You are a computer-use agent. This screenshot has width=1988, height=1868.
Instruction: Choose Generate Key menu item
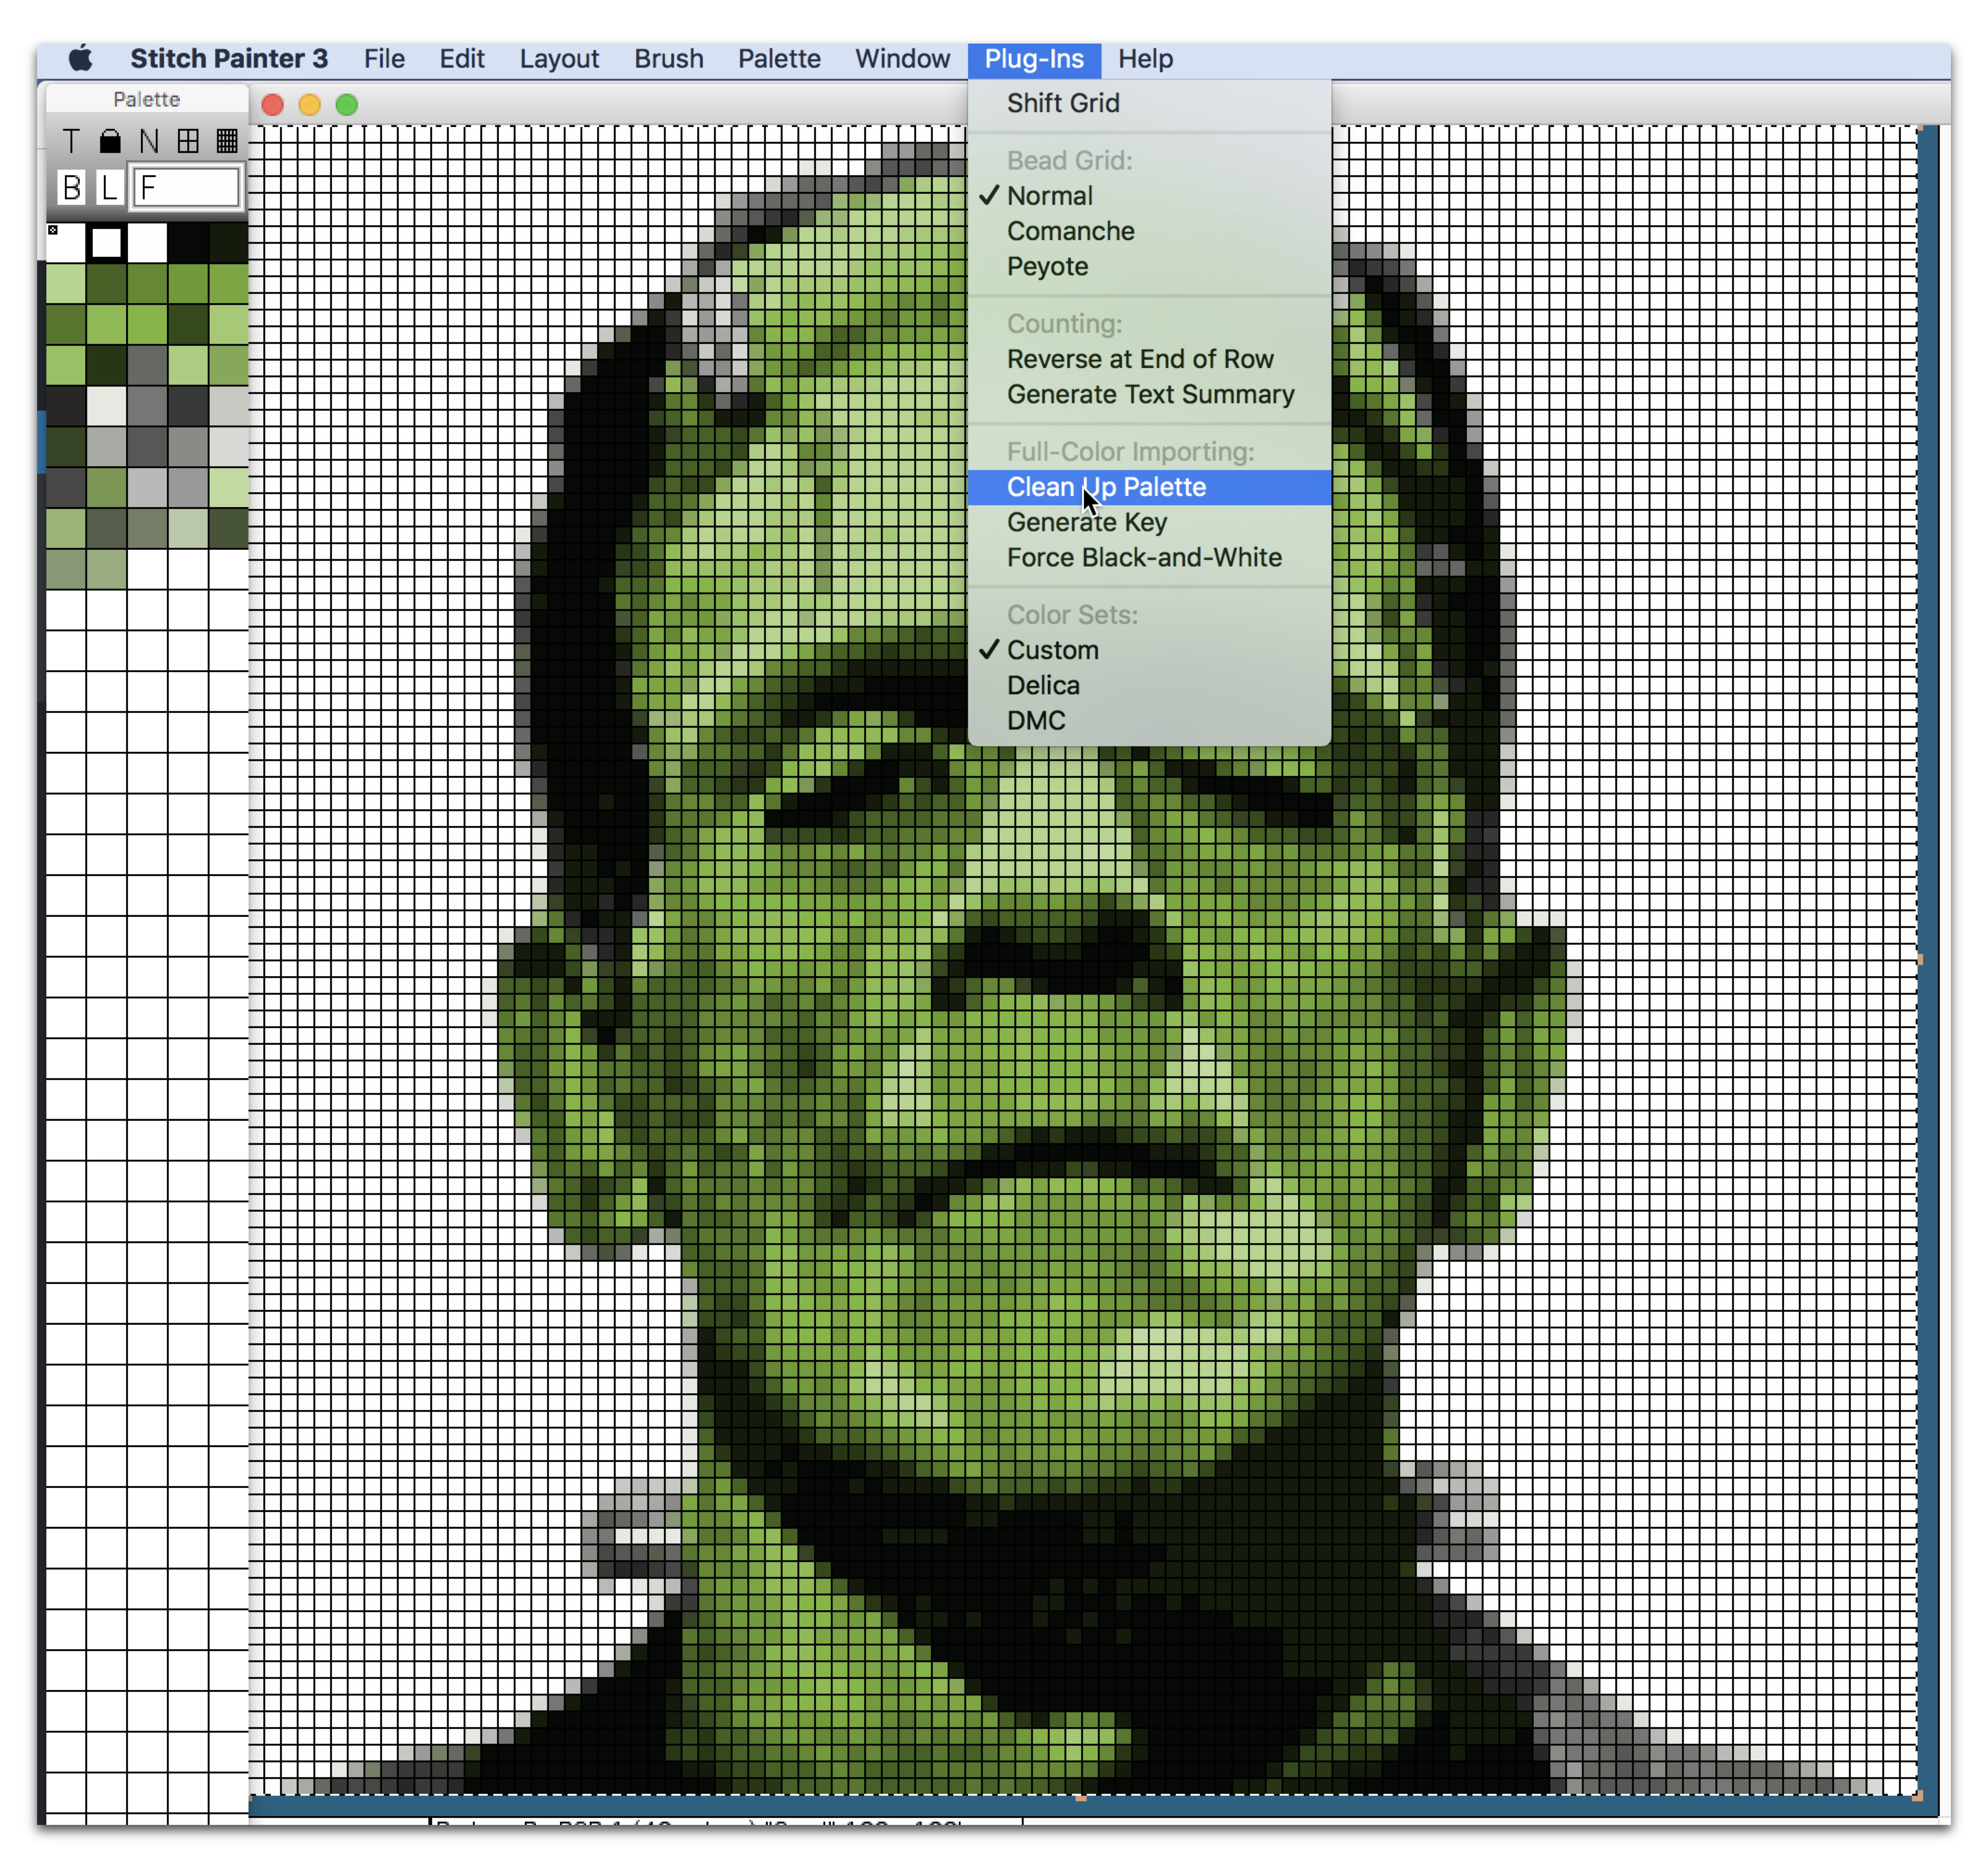[1150, 523]
